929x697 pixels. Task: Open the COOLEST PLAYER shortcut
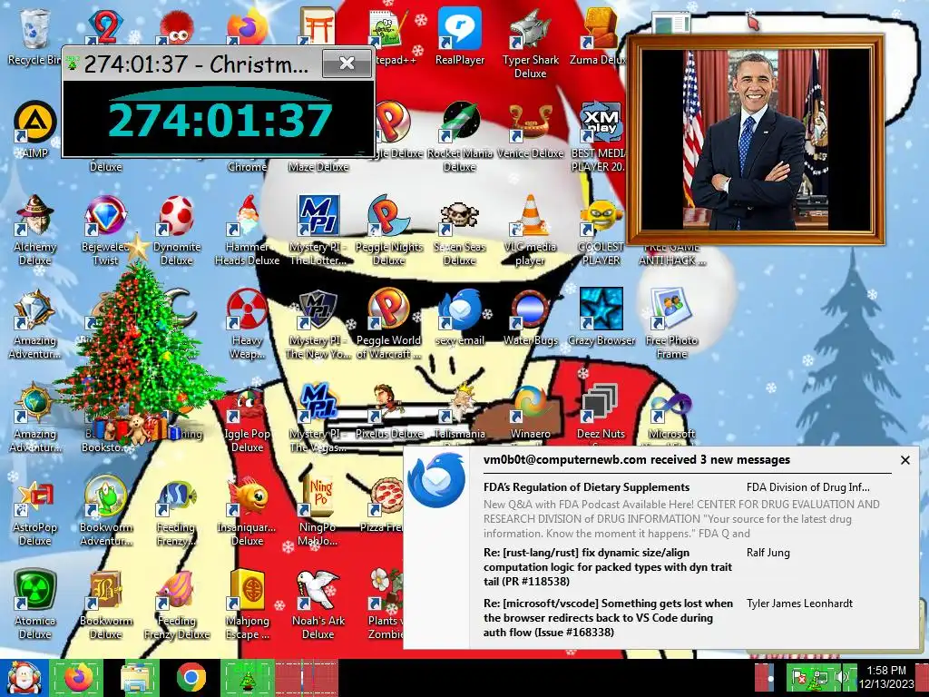(601, 230)
